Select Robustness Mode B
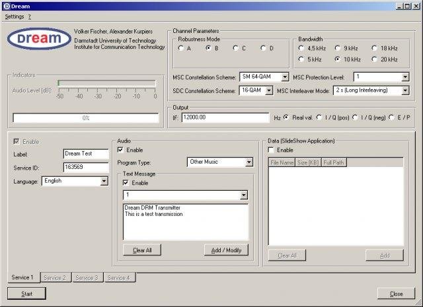 click(208, 48)
